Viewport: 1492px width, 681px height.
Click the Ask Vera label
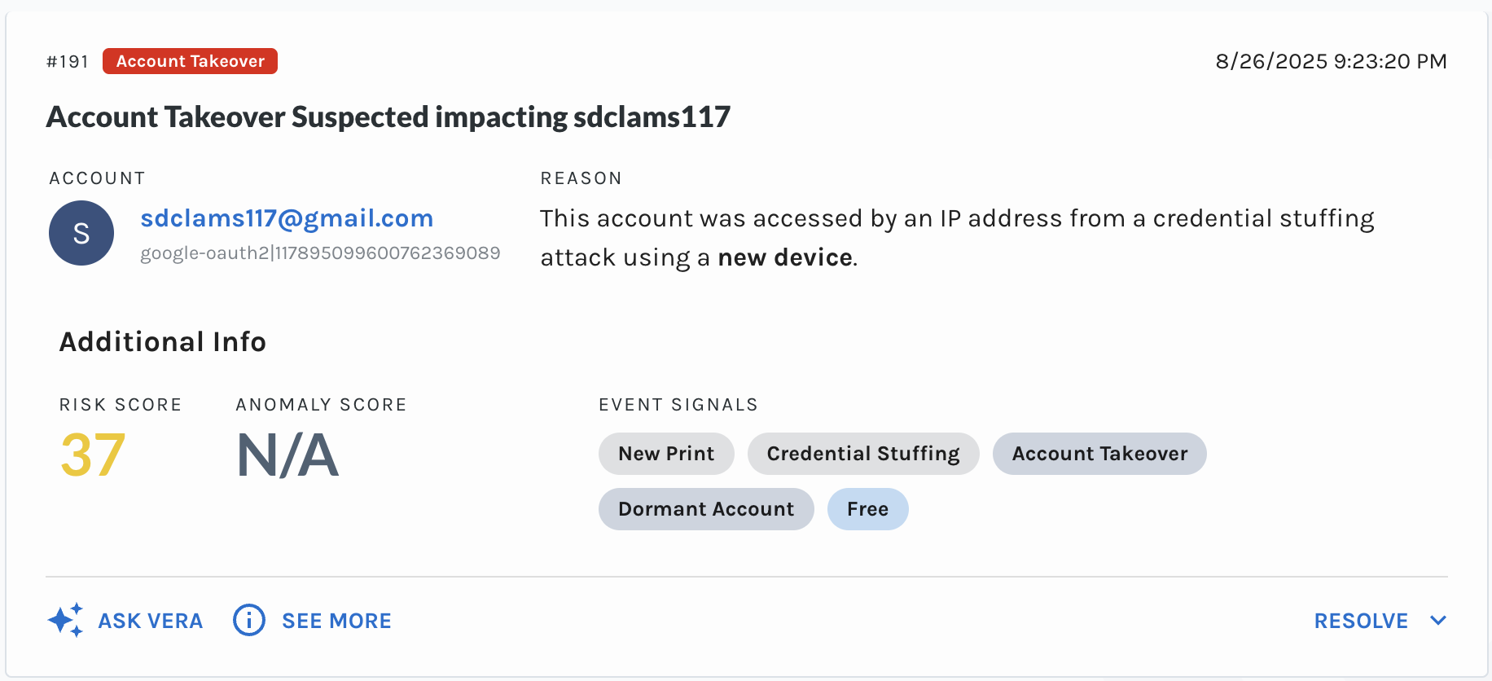(151, 621)
